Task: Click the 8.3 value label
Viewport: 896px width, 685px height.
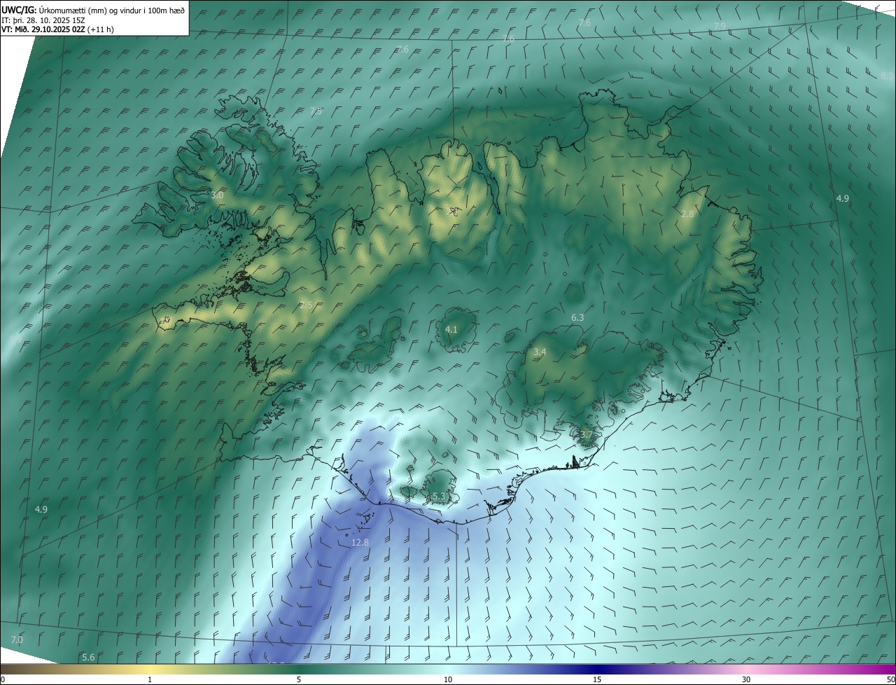Action: (x=887, y=76)
